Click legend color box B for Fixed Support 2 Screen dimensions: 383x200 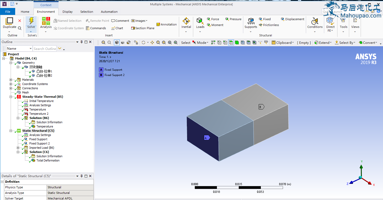click(101, 75)
